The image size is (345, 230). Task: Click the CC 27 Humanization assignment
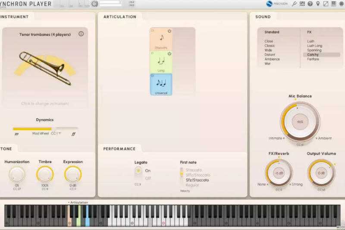[x=17, y=189]
